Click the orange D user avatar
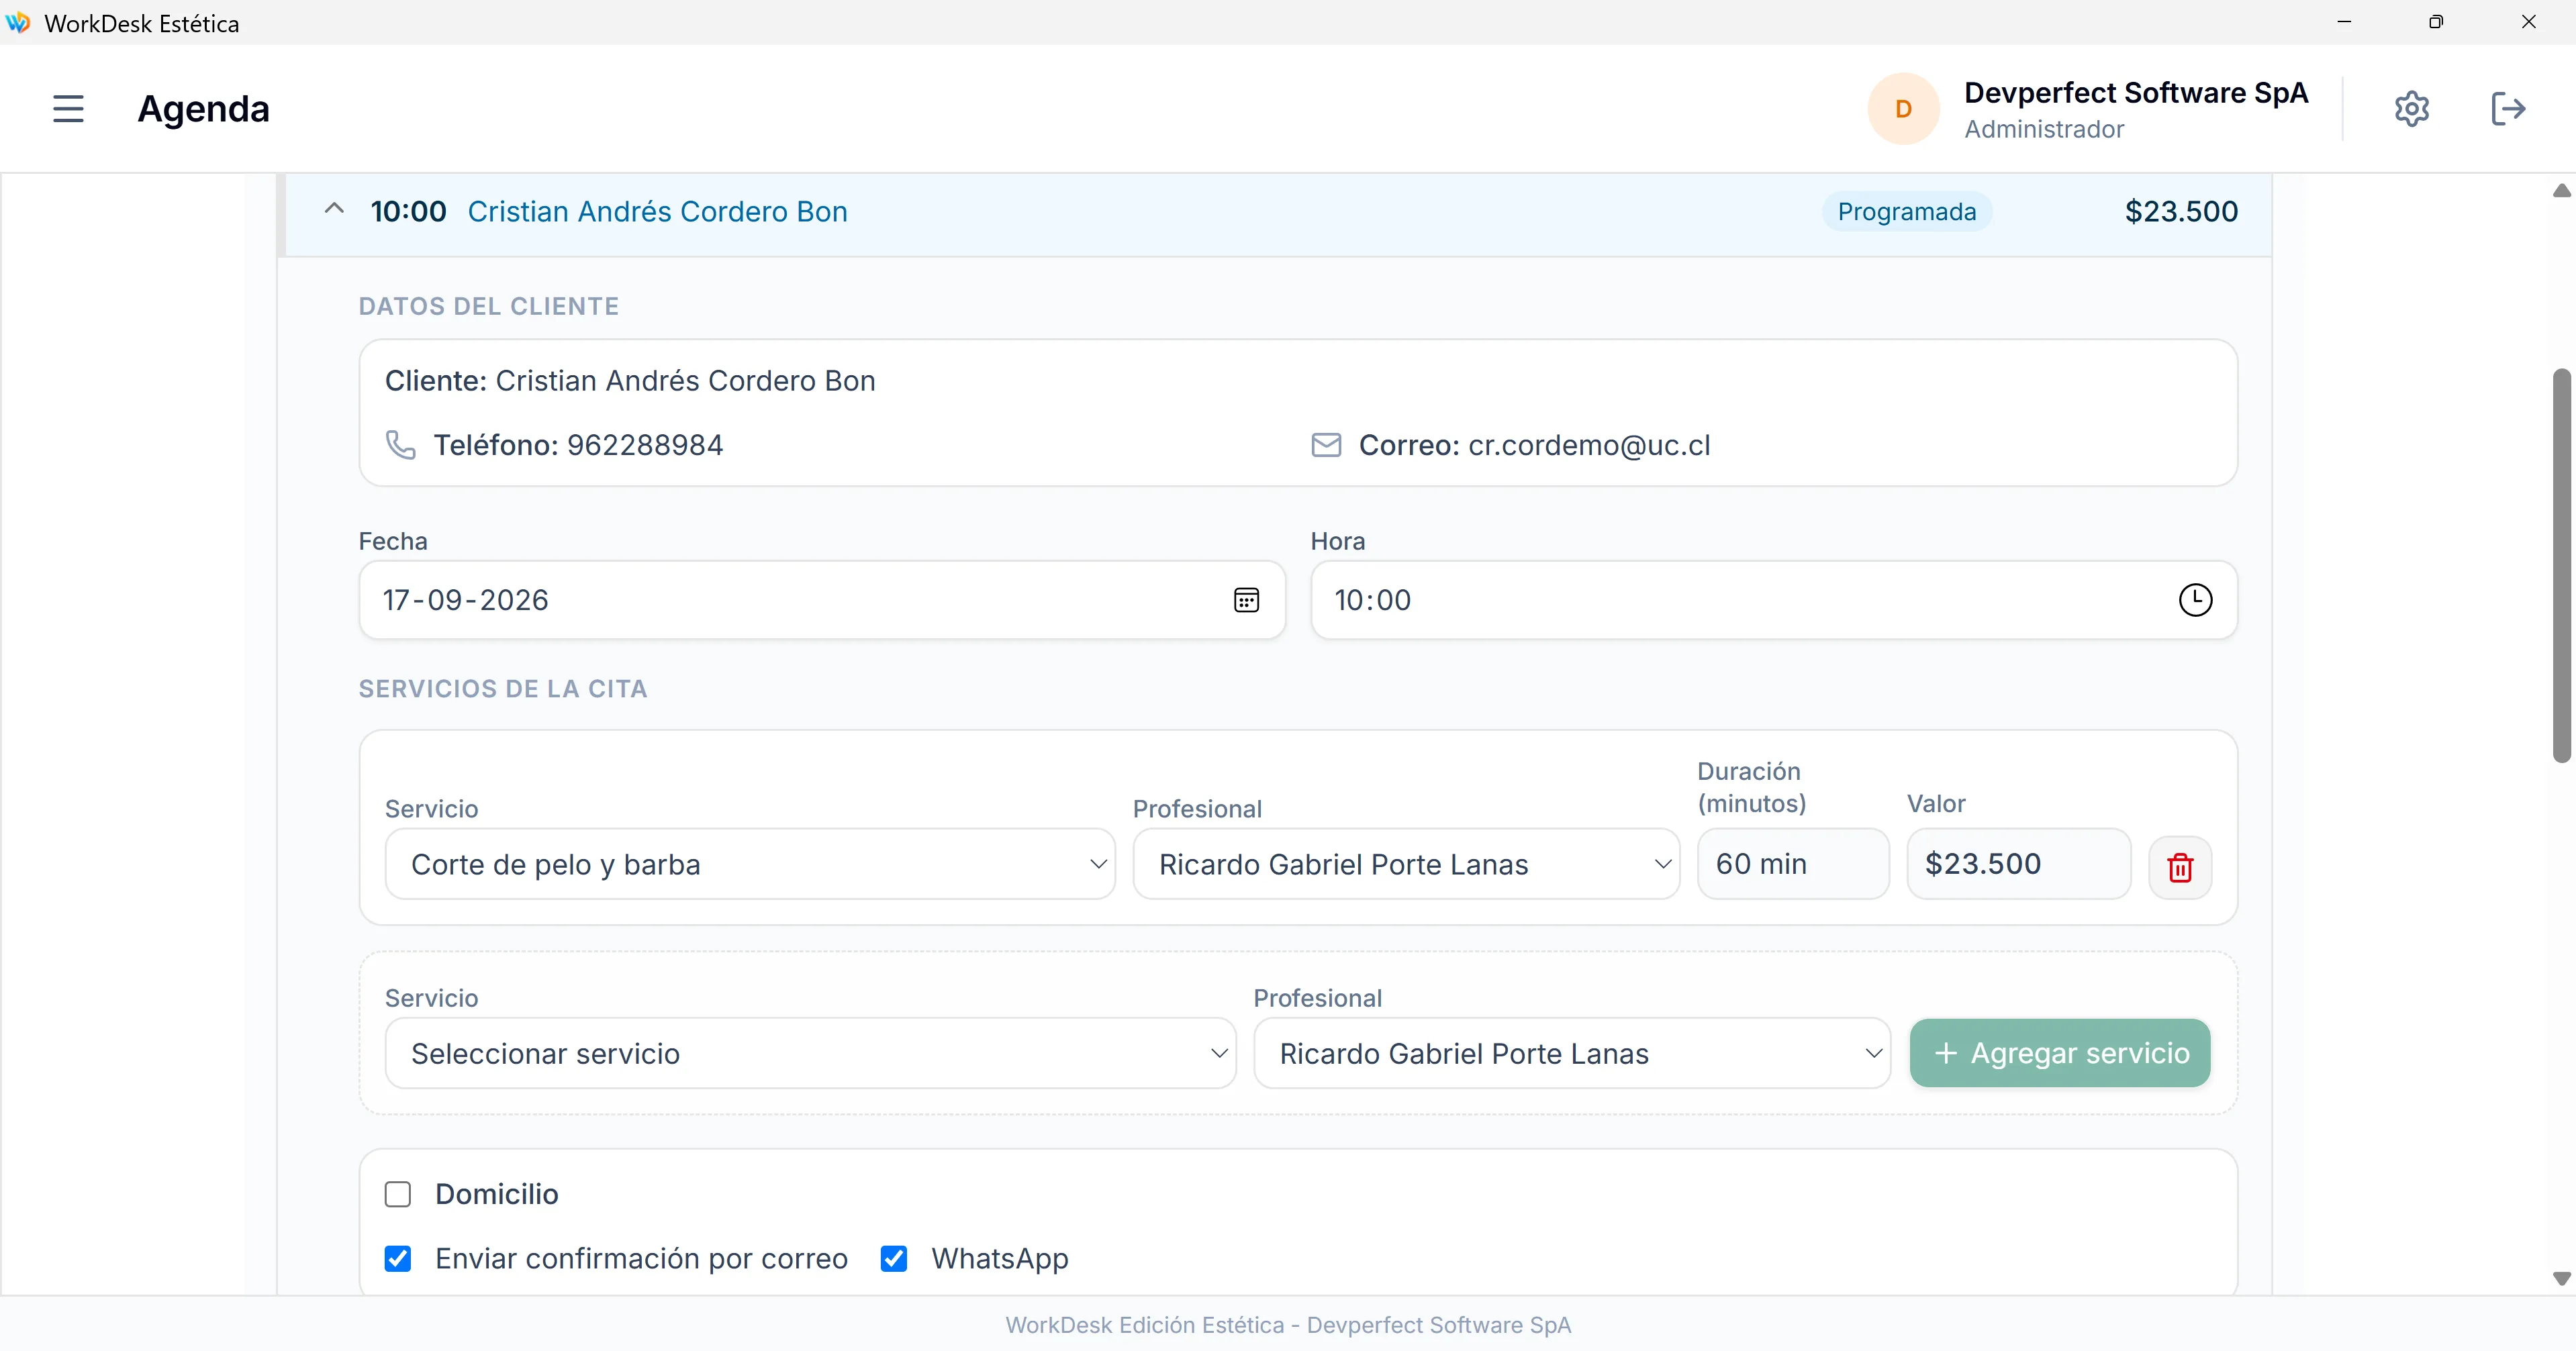 [1903, 108]
